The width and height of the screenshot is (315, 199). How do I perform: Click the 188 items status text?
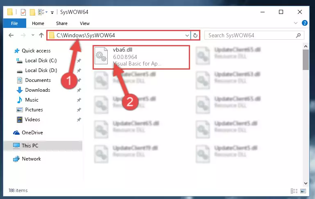[x=18, y=190]
